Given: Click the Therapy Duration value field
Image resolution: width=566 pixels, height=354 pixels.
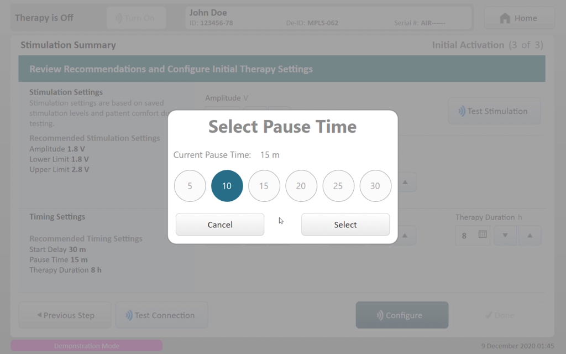Looking at the screenshot, I should click(473, 236).
